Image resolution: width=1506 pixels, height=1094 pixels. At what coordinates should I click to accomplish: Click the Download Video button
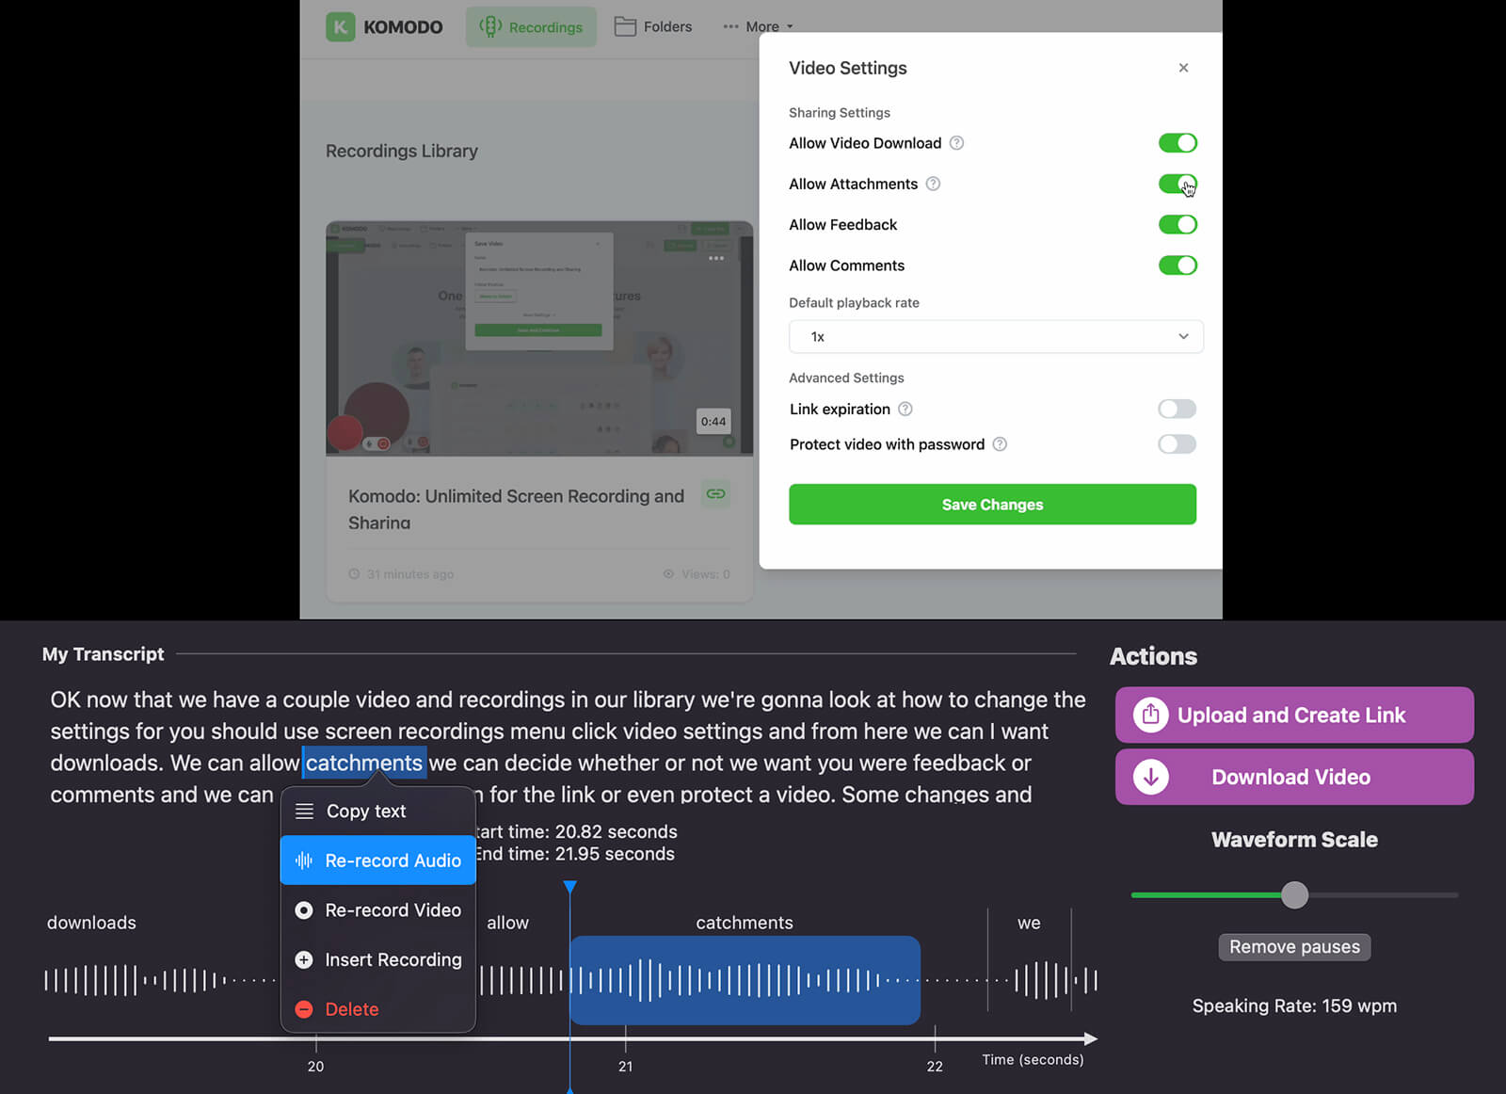tap(1294, 777)
